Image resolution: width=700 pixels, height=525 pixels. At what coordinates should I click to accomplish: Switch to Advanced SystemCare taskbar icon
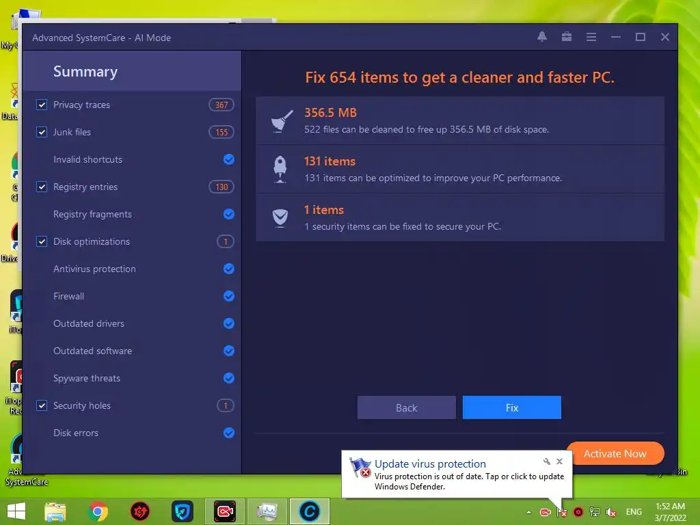pyautogui.click(x=310, y=511)
